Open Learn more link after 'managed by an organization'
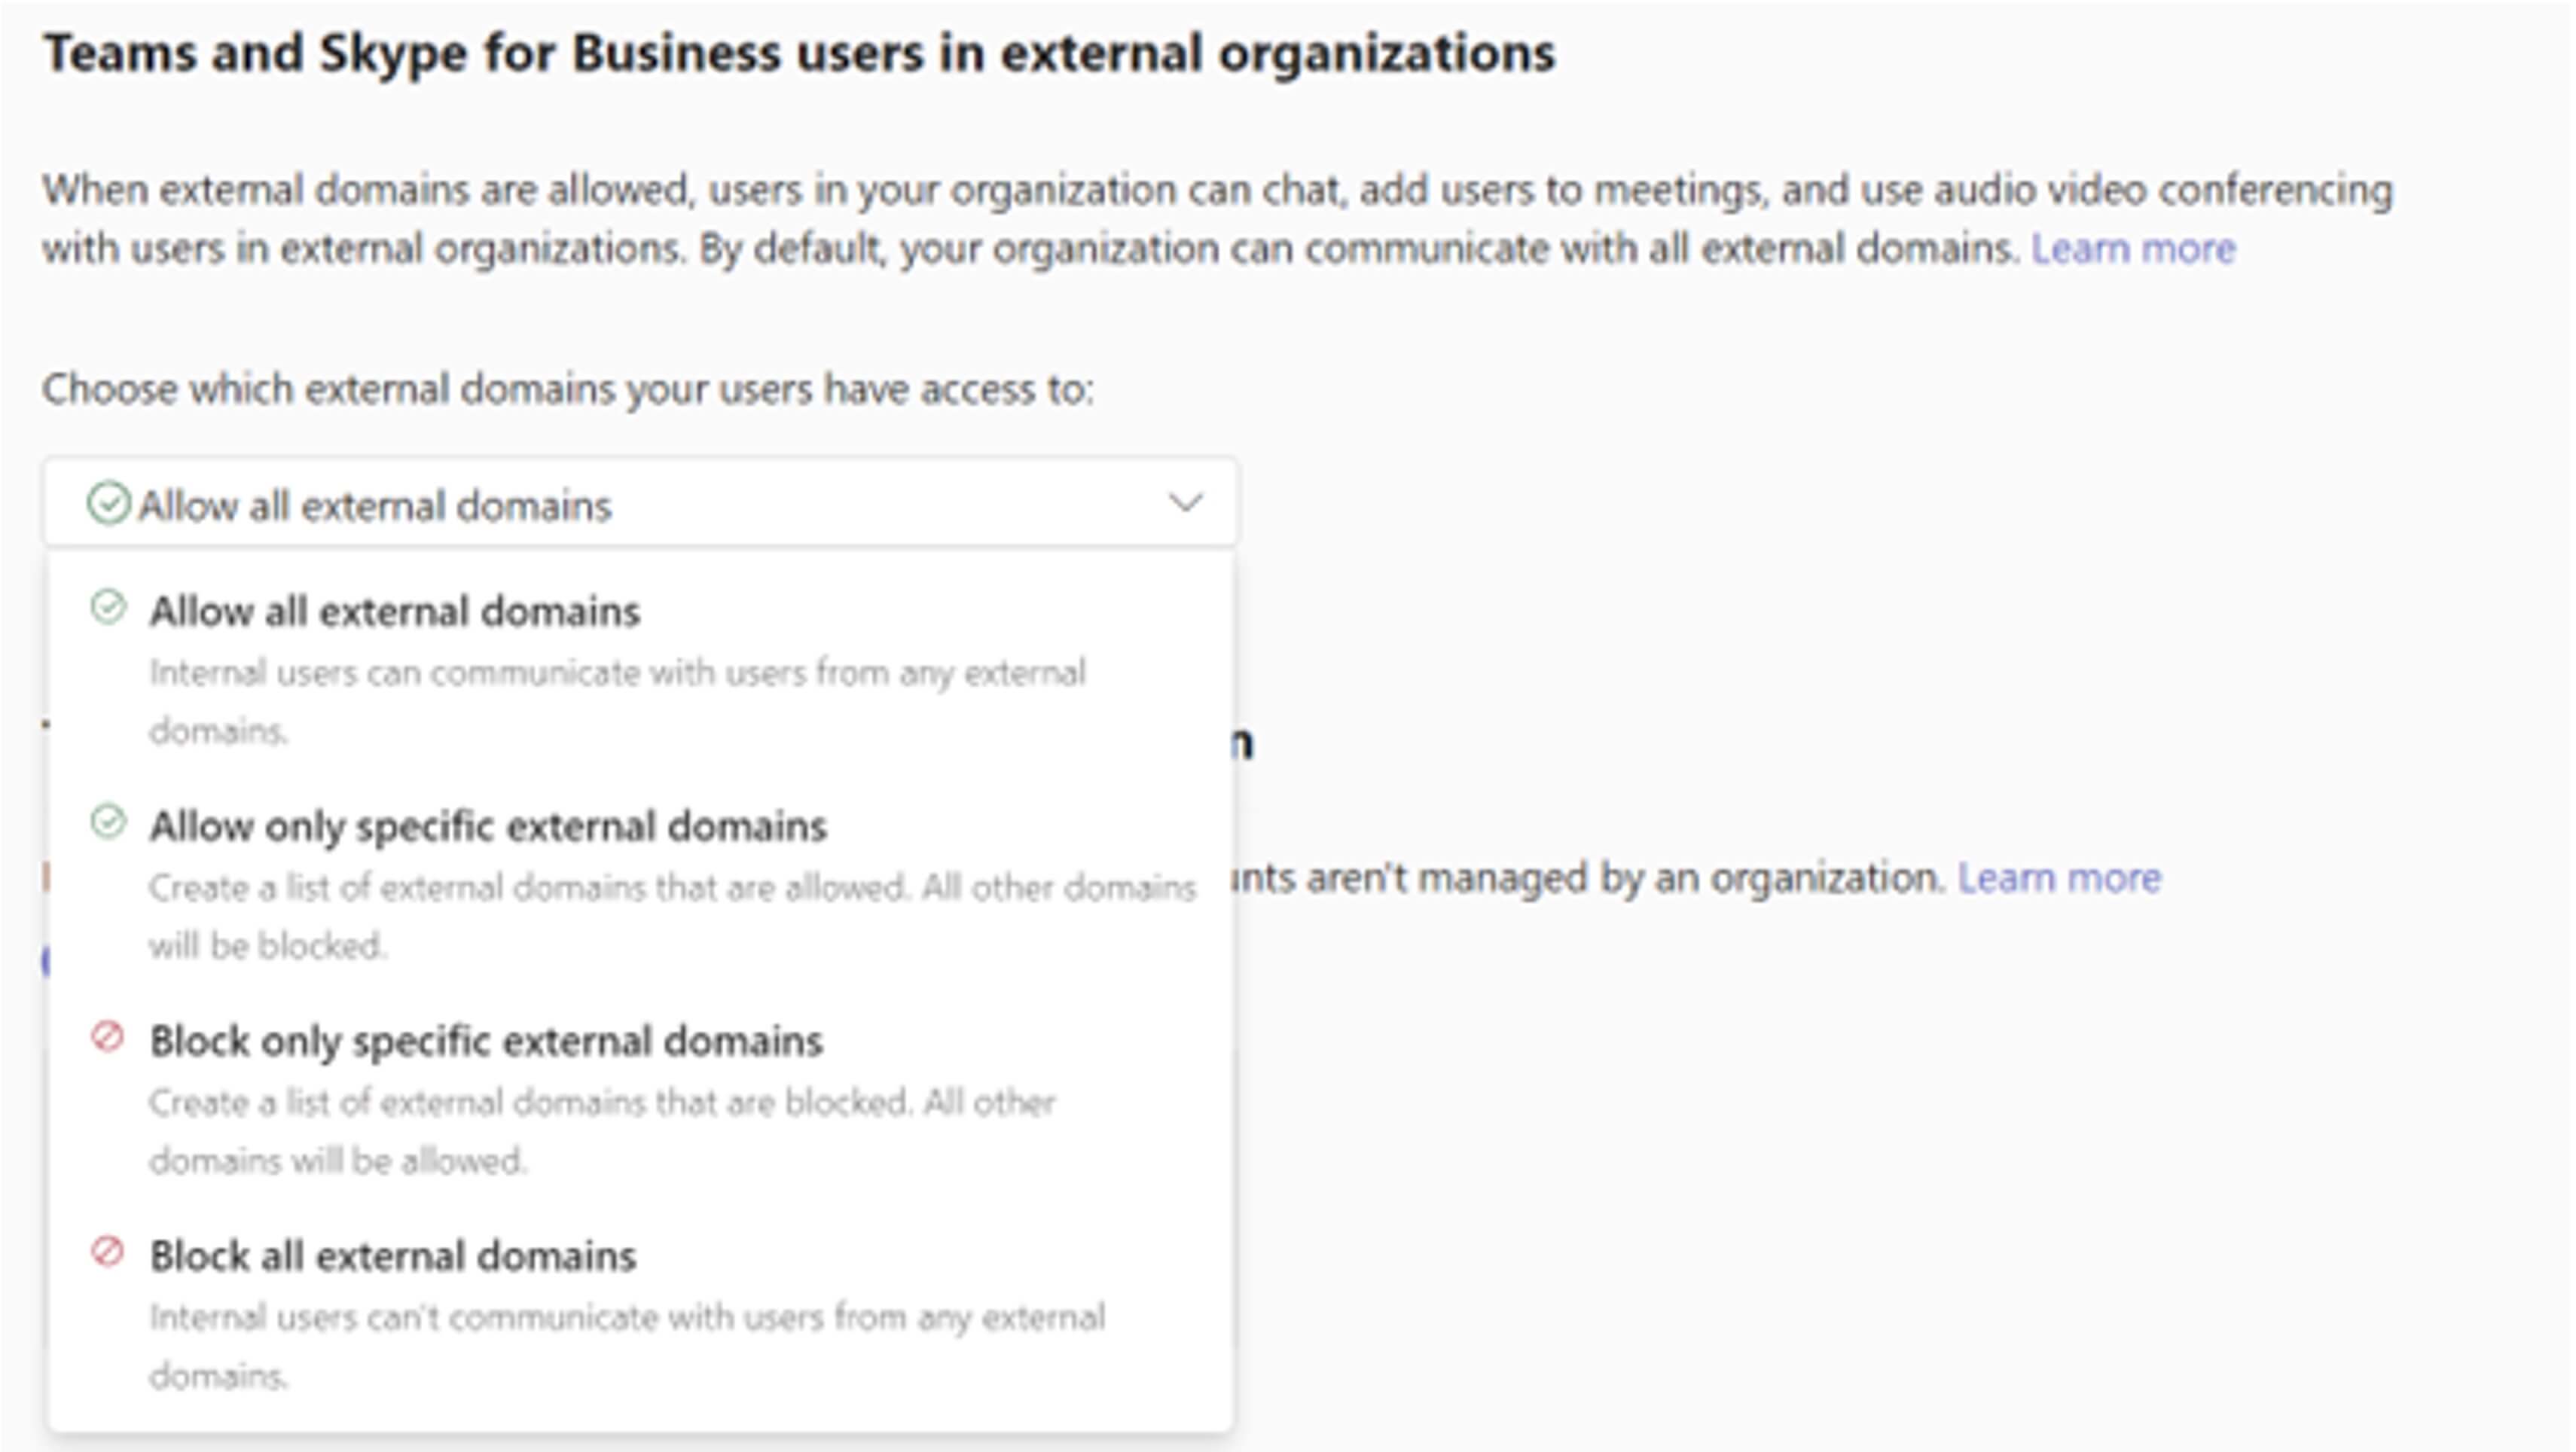Image resolution: width=2576 pixels, height=1452 pixels. click(x=2058, y=878)
